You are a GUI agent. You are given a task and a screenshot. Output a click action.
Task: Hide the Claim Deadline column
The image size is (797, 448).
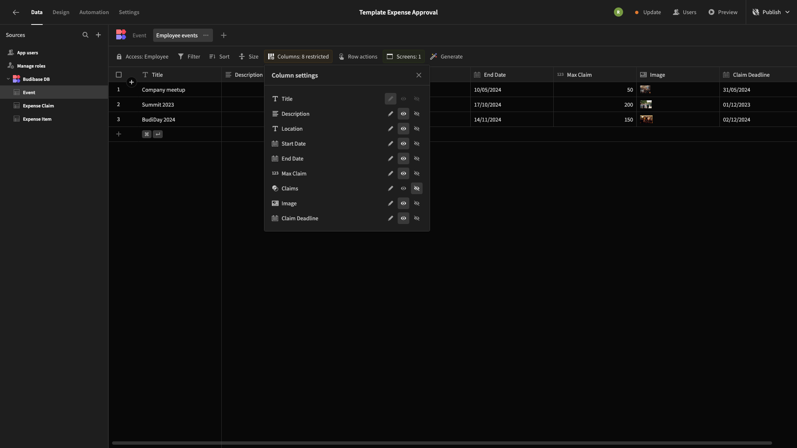417,218
